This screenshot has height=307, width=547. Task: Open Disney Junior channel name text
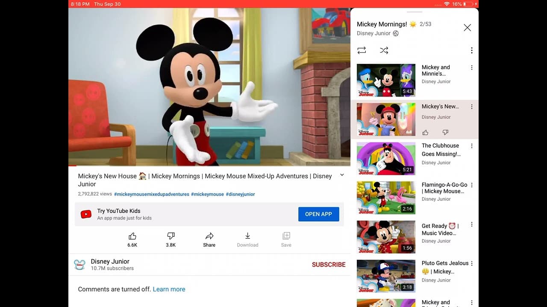tap(110, 261)
